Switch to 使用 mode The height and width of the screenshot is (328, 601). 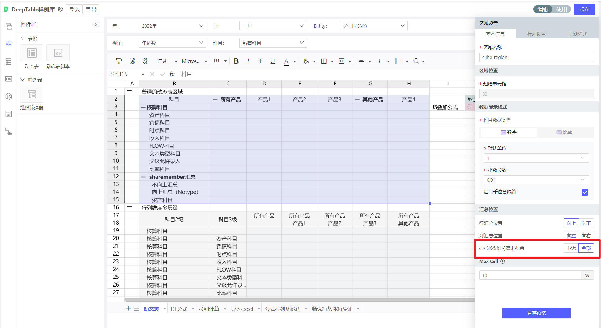(561, 9)
